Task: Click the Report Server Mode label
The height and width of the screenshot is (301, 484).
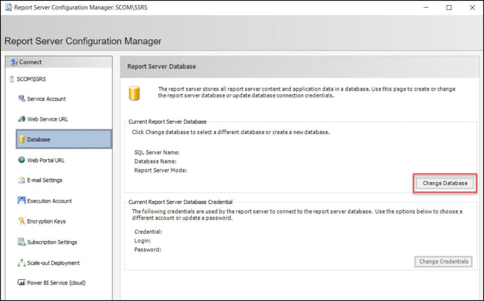Action: [x=161, y=170]
